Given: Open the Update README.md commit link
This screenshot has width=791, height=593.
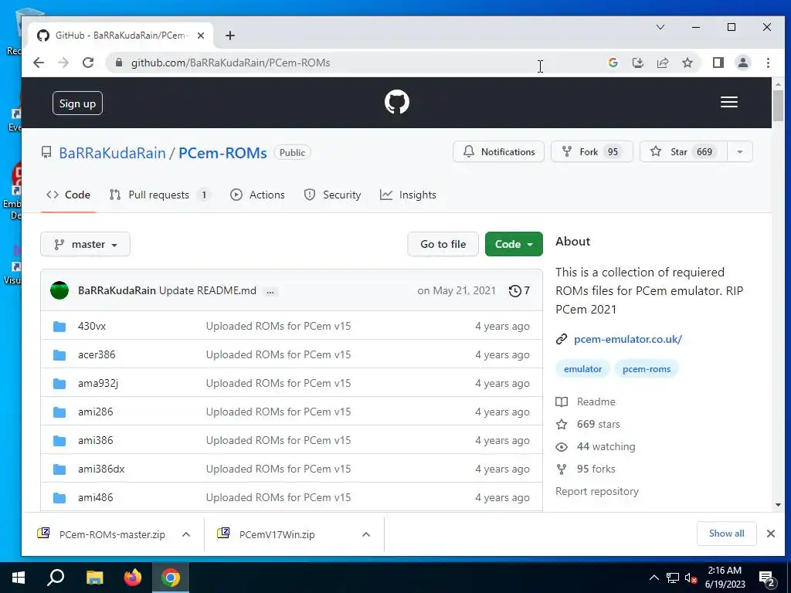Looking at the screenshot, I should click(207, 290).
